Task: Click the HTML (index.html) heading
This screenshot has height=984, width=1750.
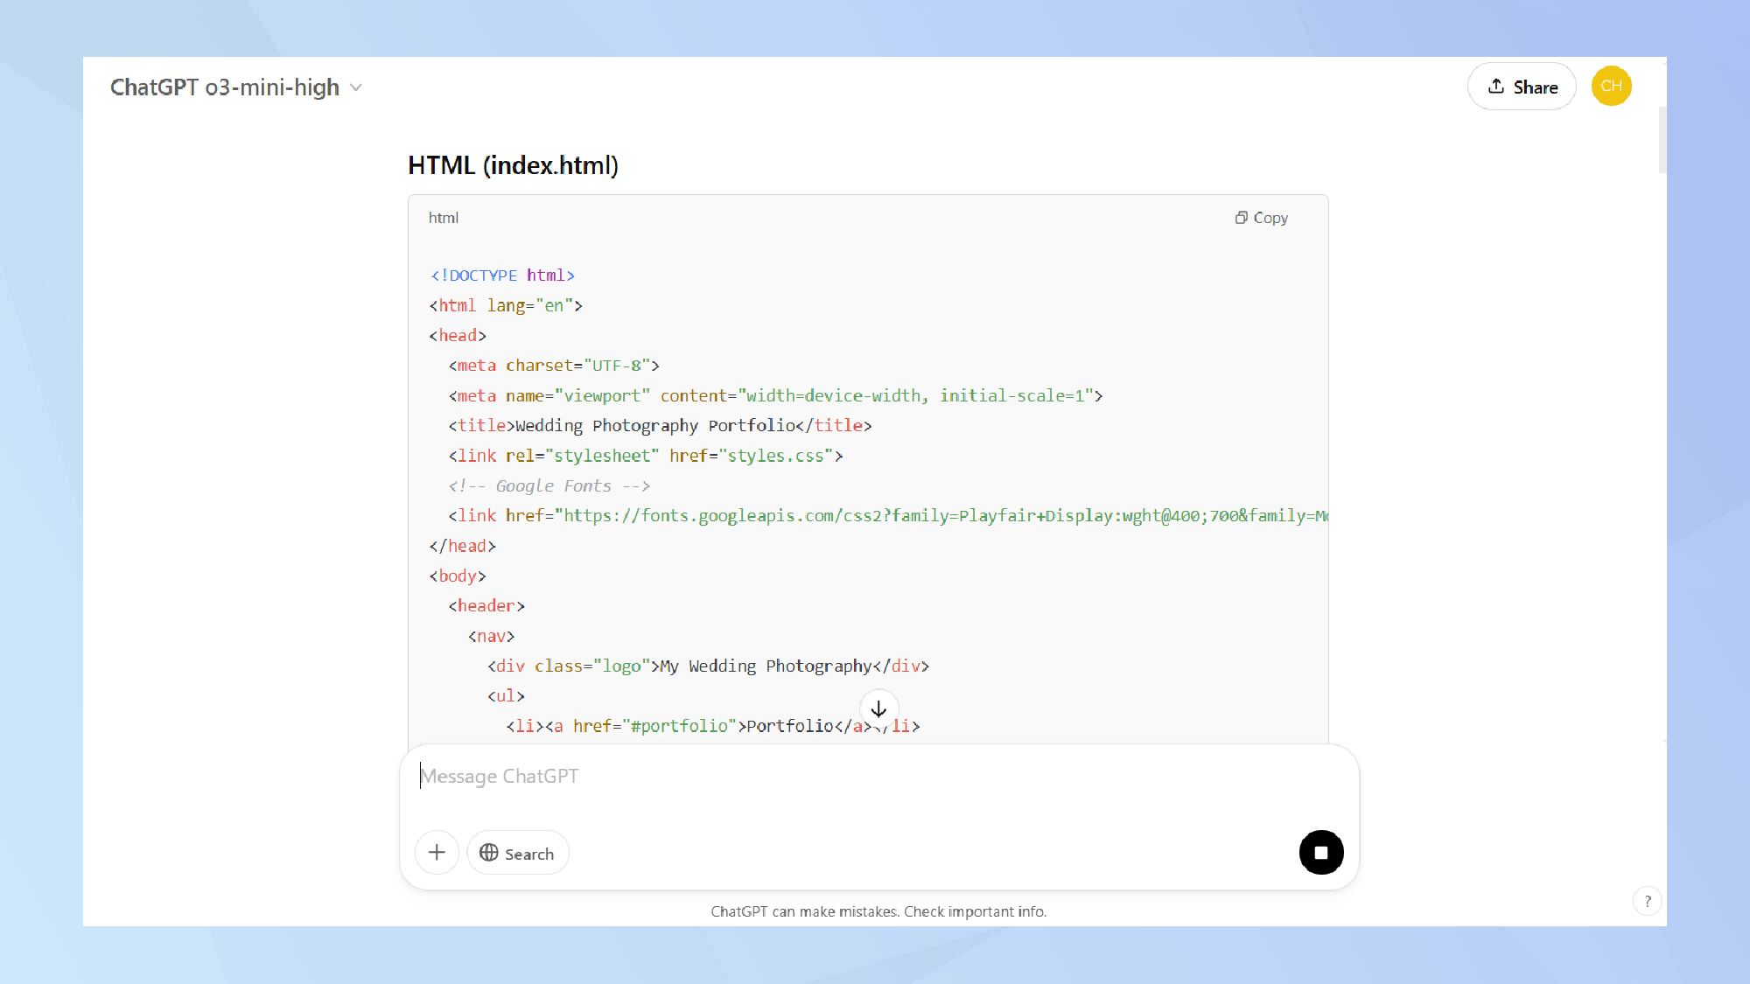Action: click(x=513, y=165)
